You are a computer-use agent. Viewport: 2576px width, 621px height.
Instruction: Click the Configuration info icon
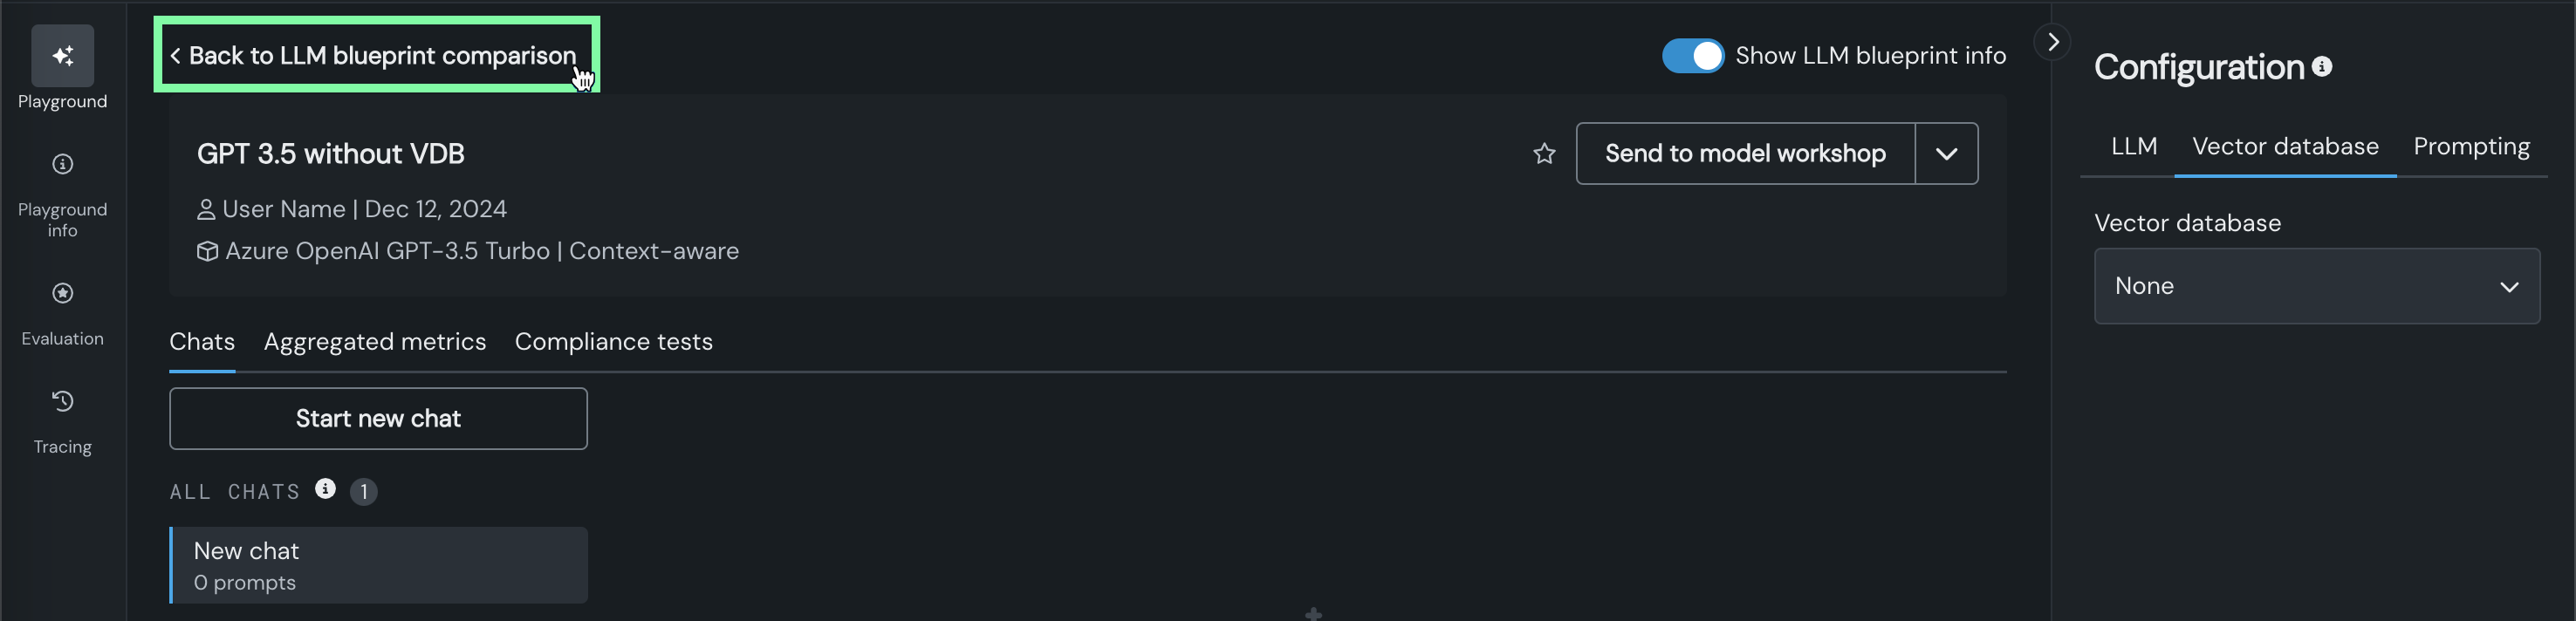2322,66
